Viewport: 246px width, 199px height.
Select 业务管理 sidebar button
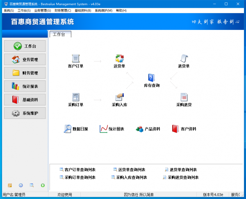pyautogui.click(x=25, y=59)
